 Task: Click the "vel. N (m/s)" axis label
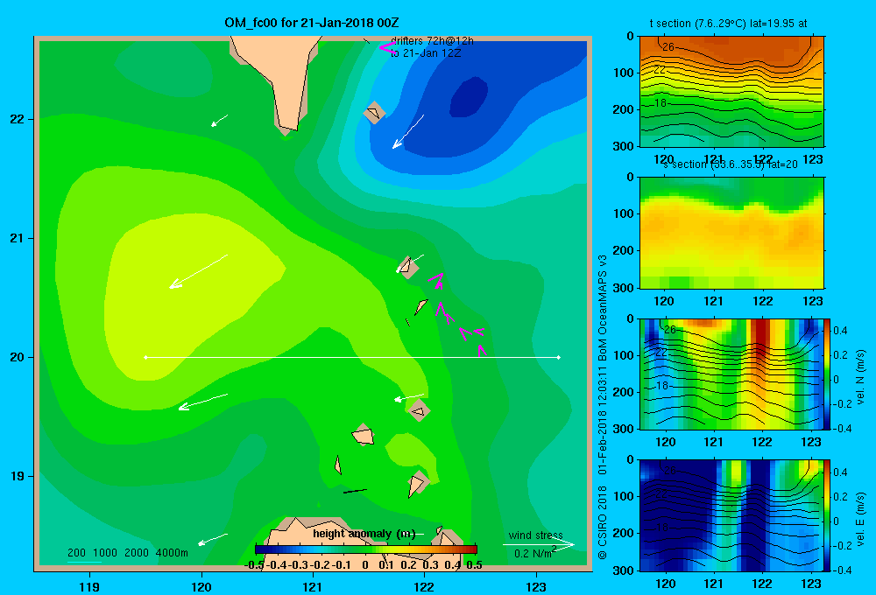point(860,377)
